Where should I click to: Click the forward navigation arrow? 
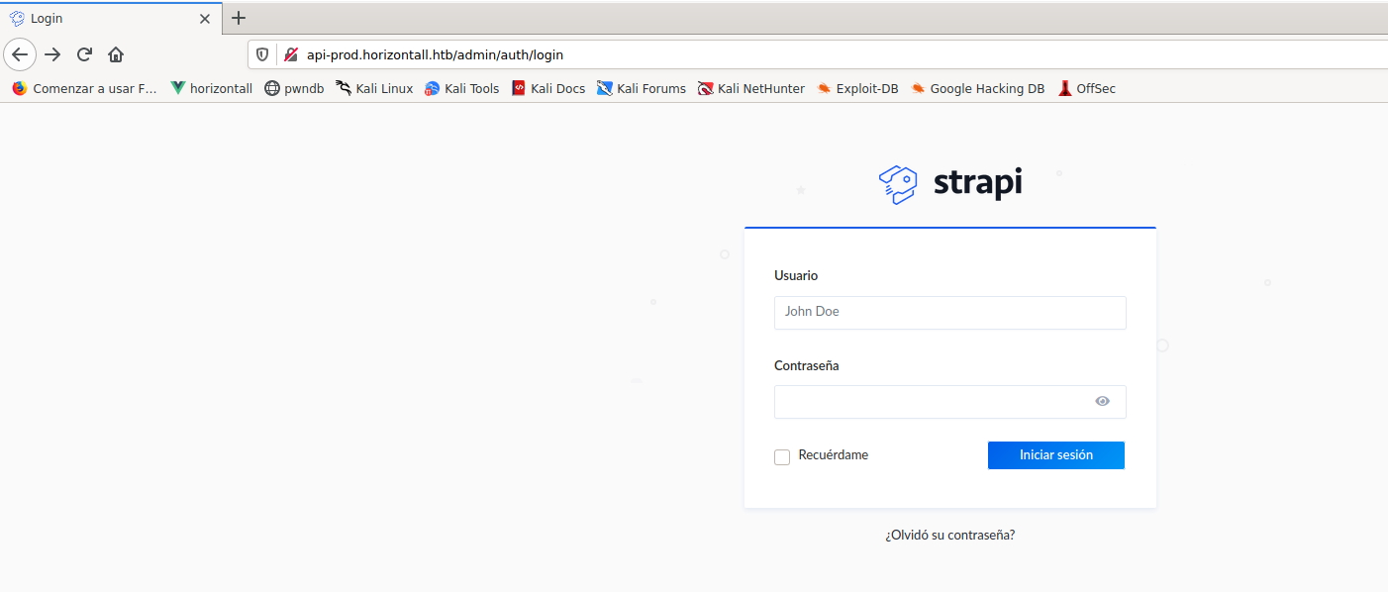click(x=52, y=54)
